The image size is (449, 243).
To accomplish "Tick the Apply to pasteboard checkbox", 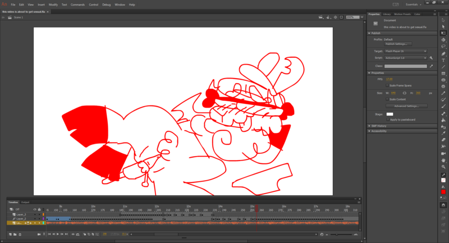I will coord(388,120).
